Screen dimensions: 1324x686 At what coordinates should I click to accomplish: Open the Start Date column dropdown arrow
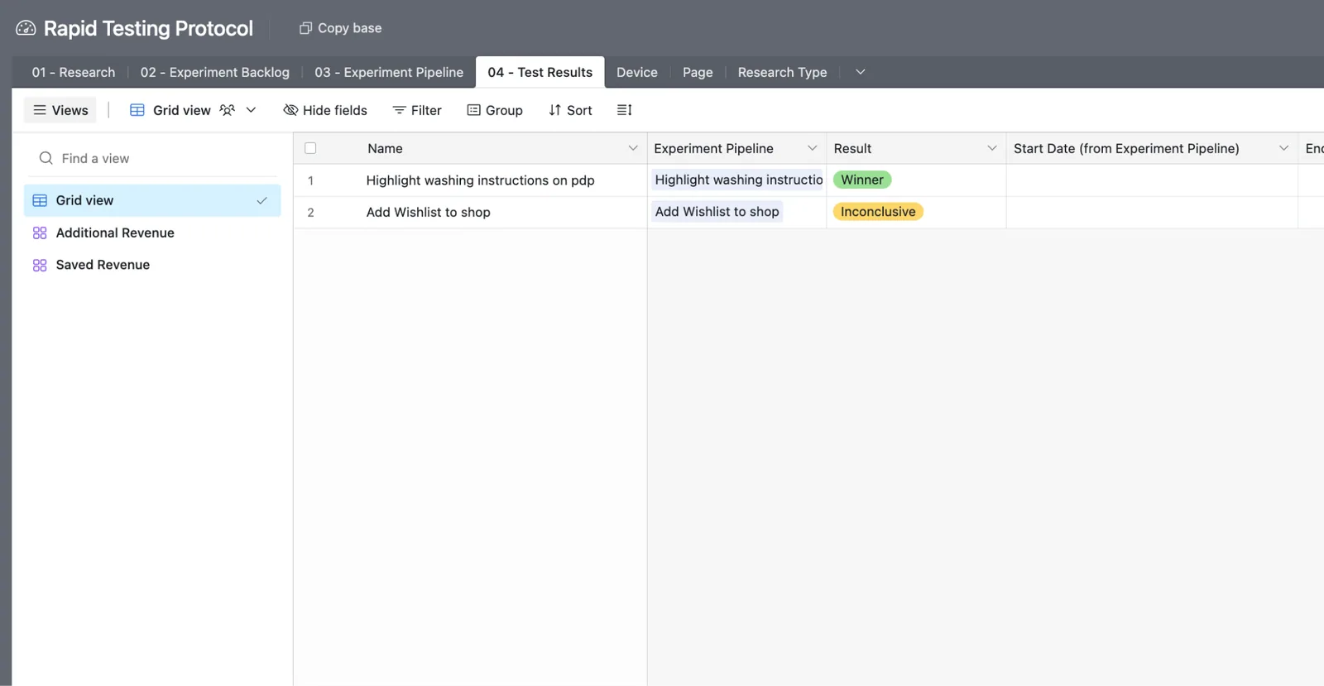pyautogui.click(x=1284, y=148)
